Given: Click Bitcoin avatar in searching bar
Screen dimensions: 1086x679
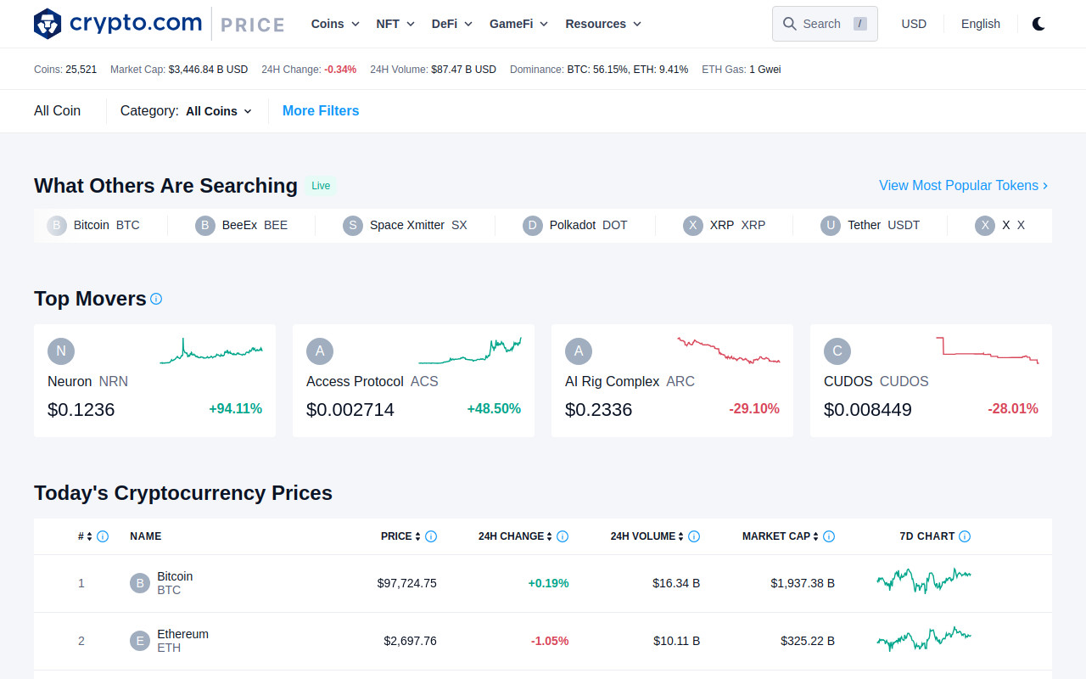Looking at the screenshot, I should (x=57, y=226).
